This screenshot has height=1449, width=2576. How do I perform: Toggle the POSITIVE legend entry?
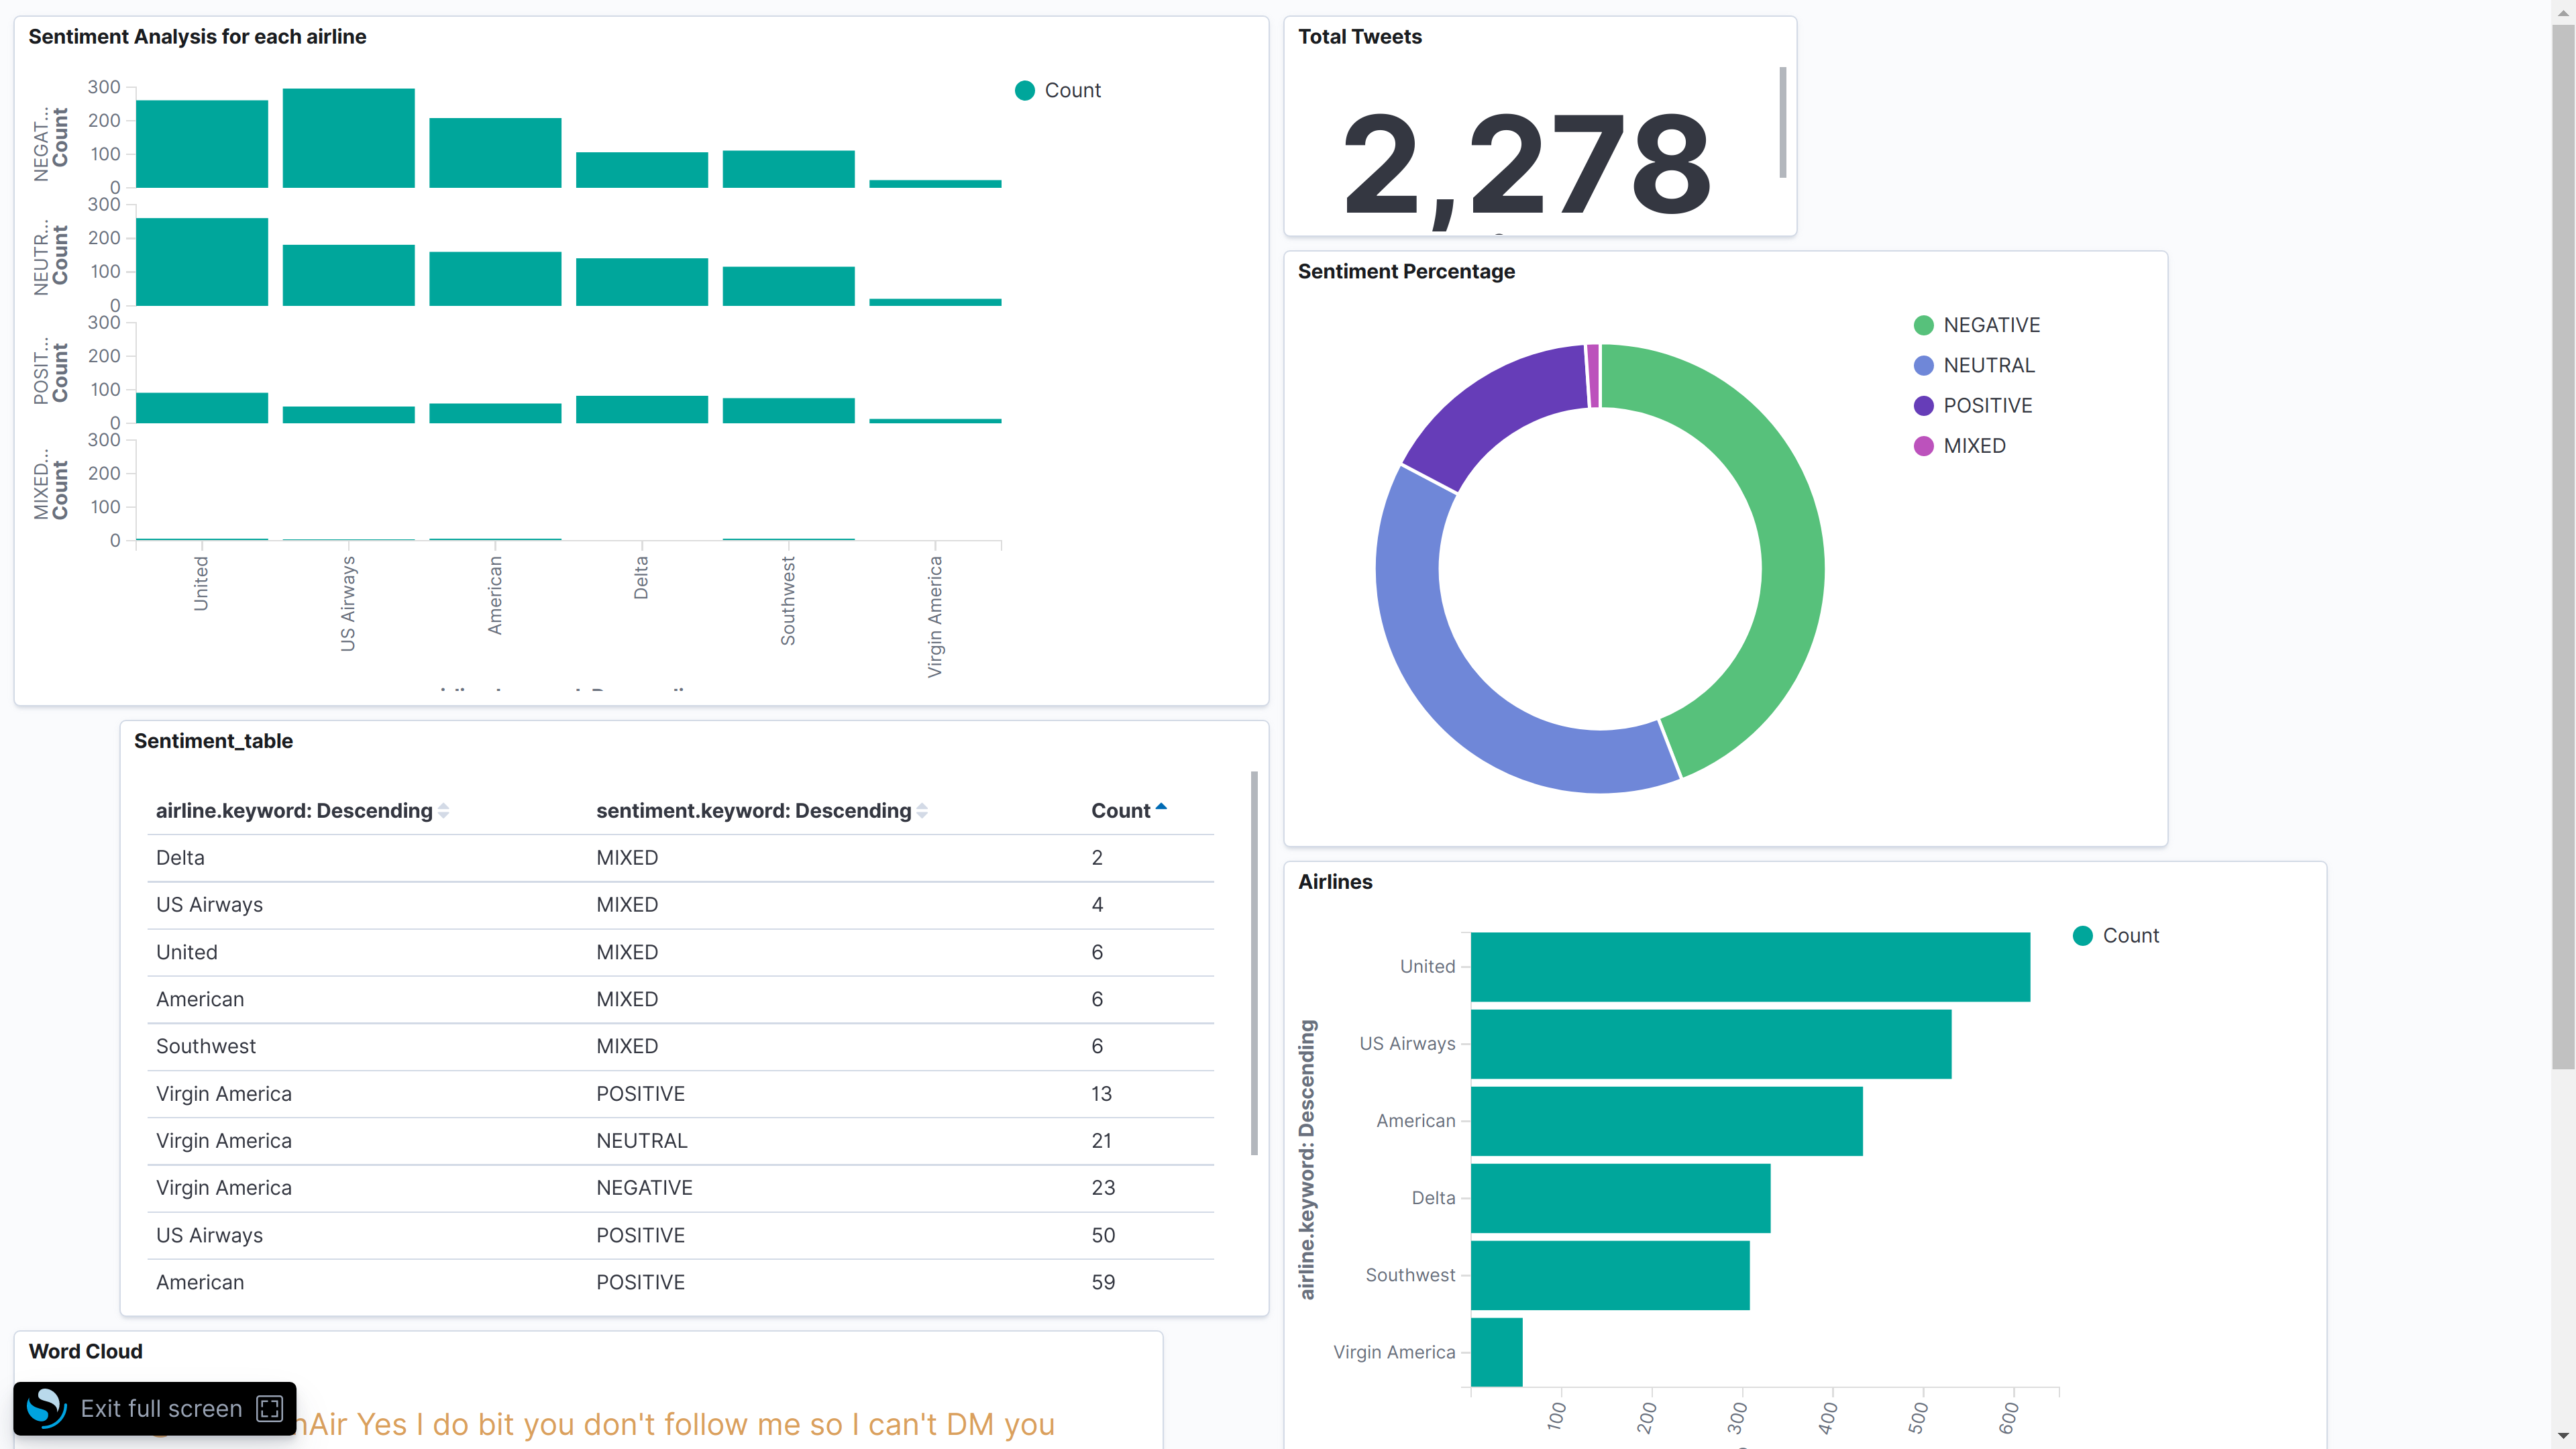1987,405
